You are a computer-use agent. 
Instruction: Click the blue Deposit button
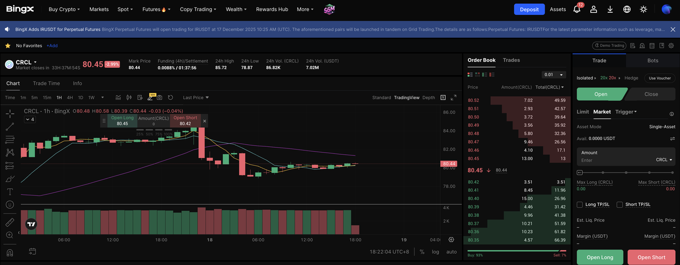click(529, 10)
